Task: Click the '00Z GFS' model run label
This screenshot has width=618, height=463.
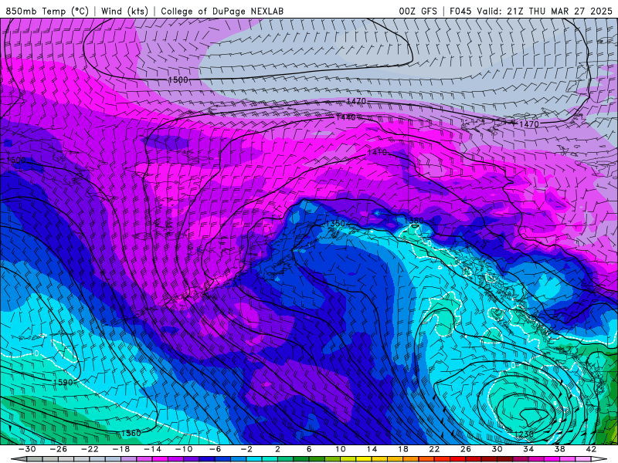Action: (x=418, y=11)
